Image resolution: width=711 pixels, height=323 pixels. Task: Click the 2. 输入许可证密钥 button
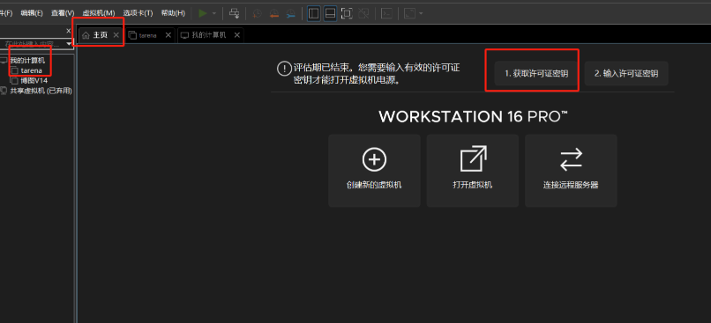coord(626,73)
